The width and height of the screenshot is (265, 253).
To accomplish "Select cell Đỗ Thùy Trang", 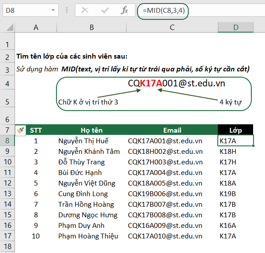I will [x=92, y=162].
